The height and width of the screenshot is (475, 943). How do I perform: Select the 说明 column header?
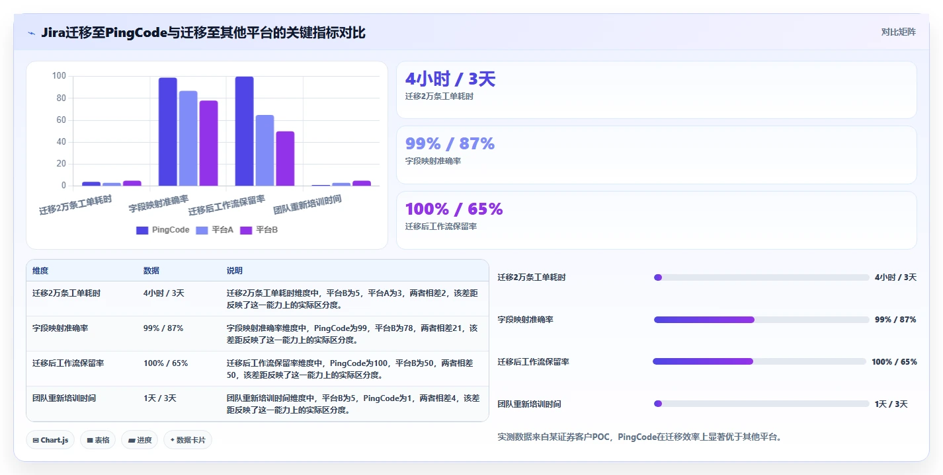(235, 271)
